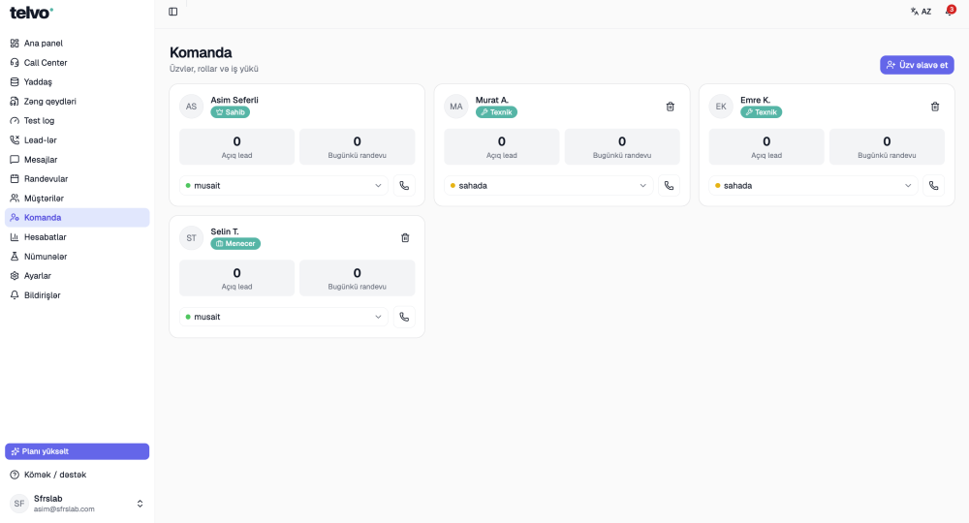Call Murat A. using phone icon

click(x=669, y=185)
